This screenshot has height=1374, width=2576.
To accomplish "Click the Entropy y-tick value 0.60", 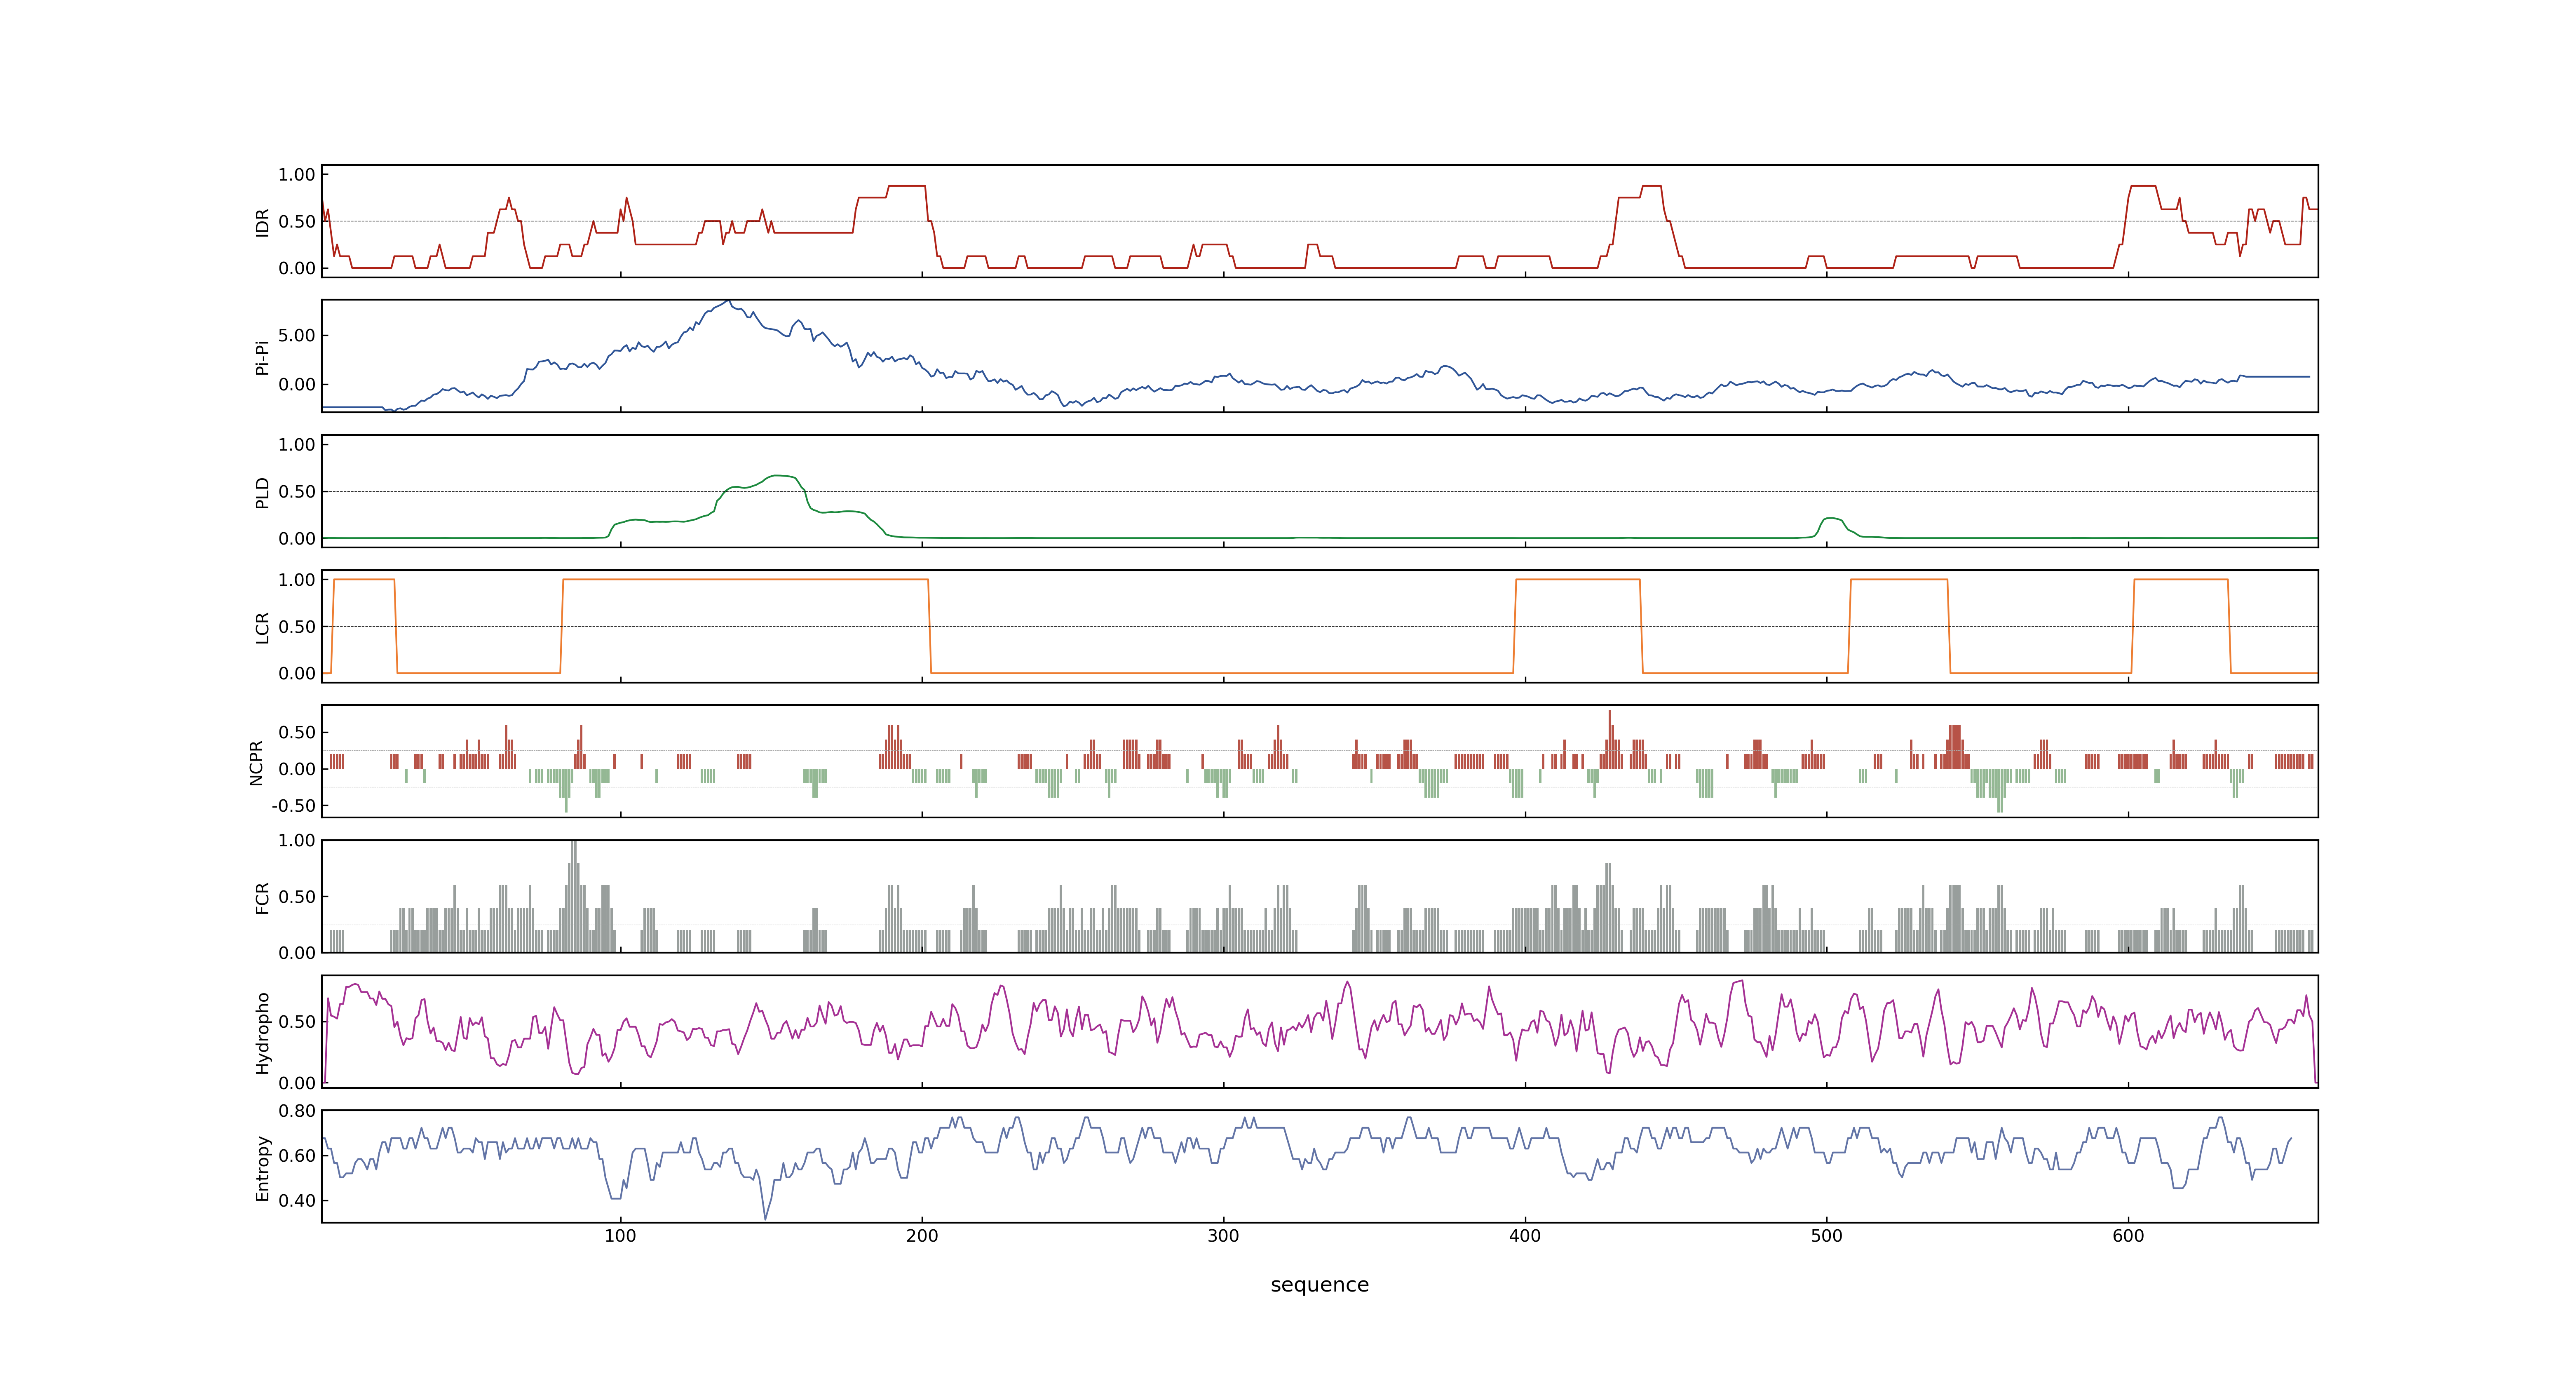I will click(297, 1156).
